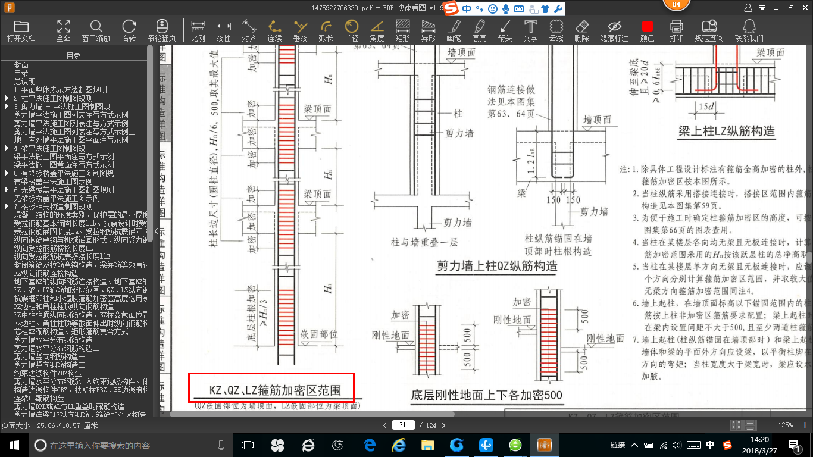Select the 箭头 arrow annotation tool

click(x=505, y=30)
